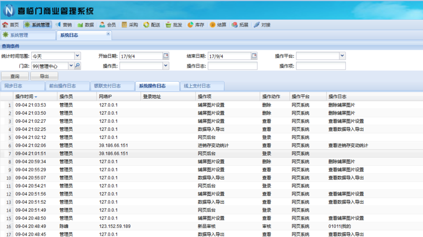423x237 pixels.
Task: Expand the 操作平台 platform dropdown
Action: click(x=342, y=56)
